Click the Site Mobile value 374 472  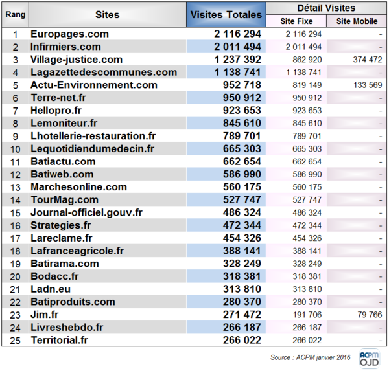click(368, 60)
